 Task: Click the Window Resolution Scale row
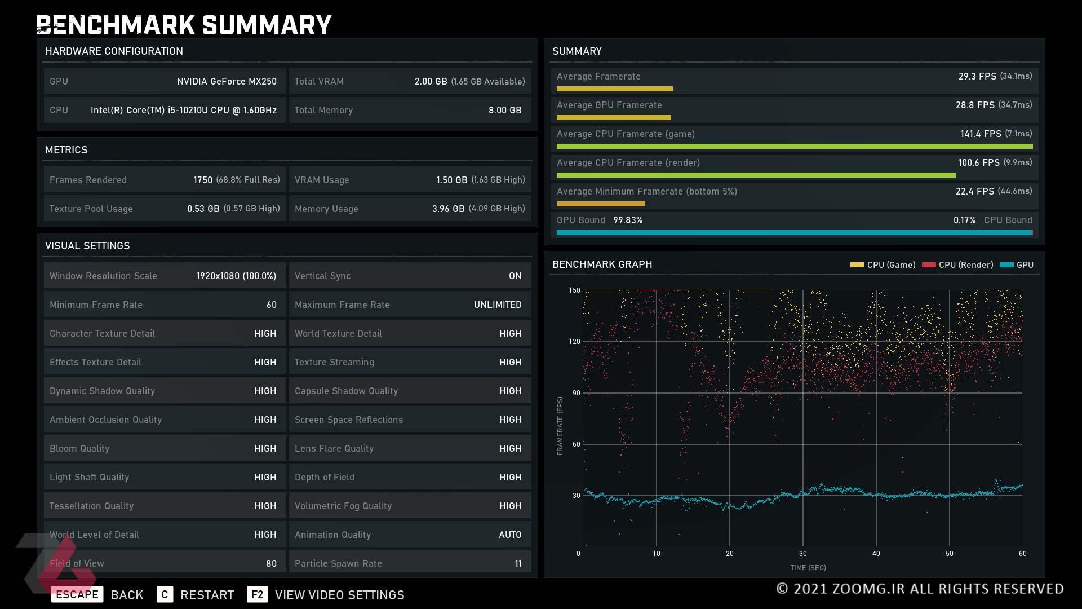pos(165,276)
